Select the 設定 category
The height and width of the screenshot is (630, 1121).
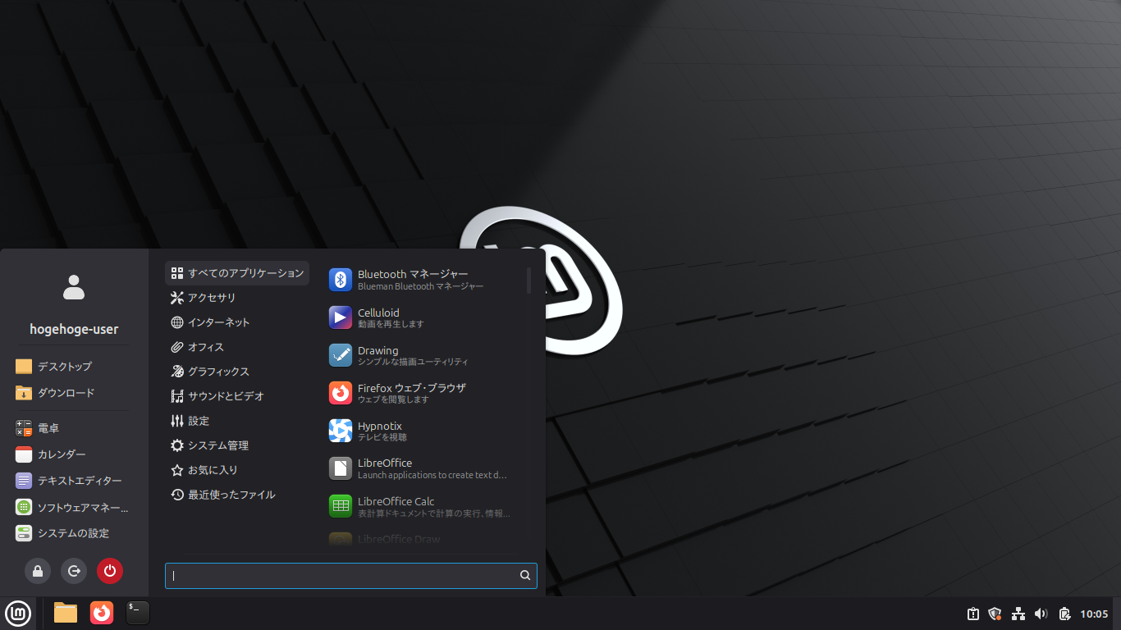click(x=237, y=421)
